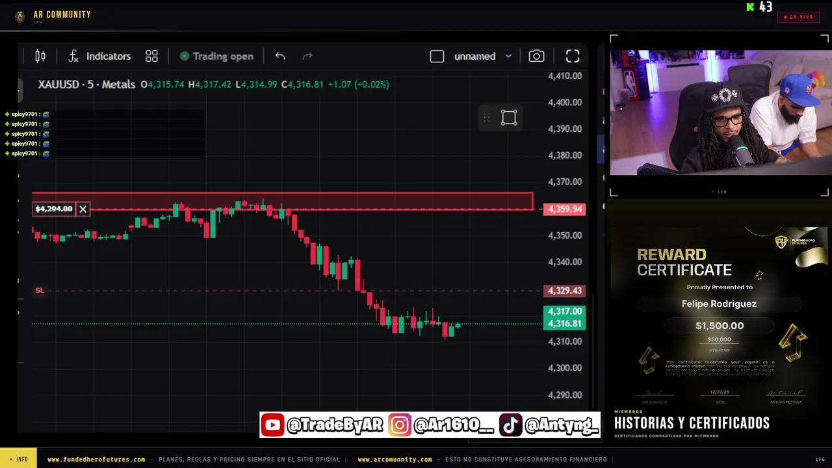Grab the floating toolbar drag handle

coord(487,118)
